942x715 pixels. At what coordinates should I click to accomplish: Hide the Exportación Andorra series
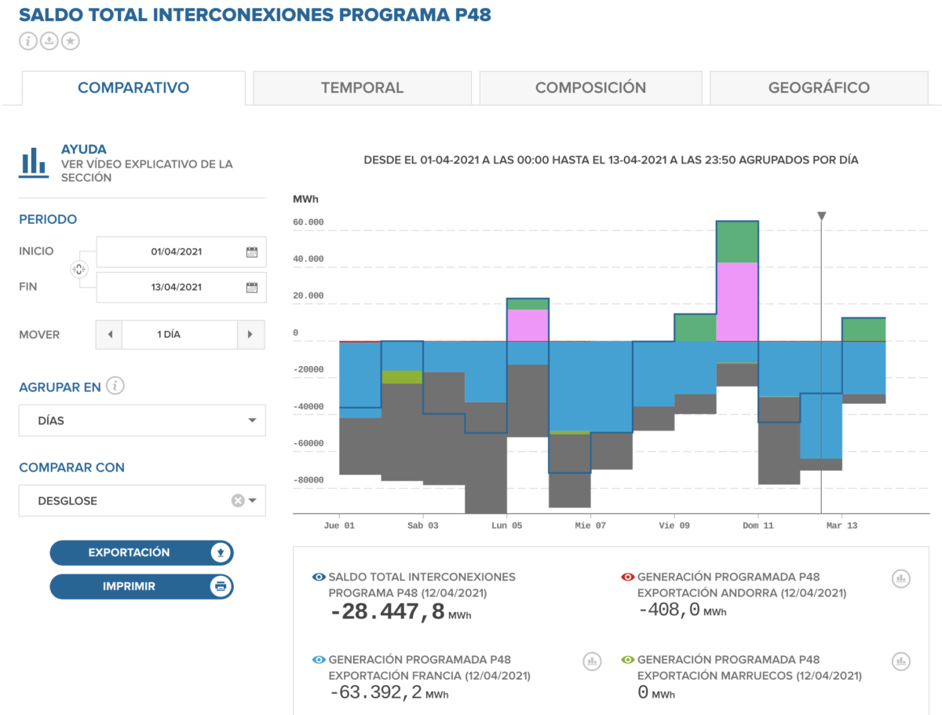tap(627, 577)
